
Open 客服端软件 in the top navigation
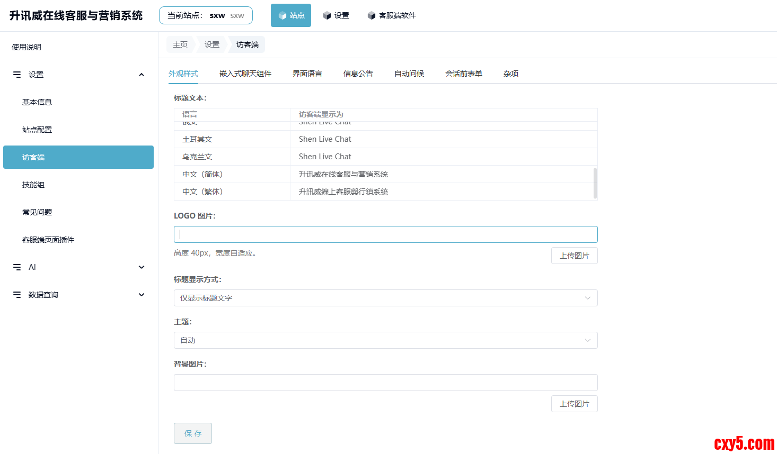(392, 15)
